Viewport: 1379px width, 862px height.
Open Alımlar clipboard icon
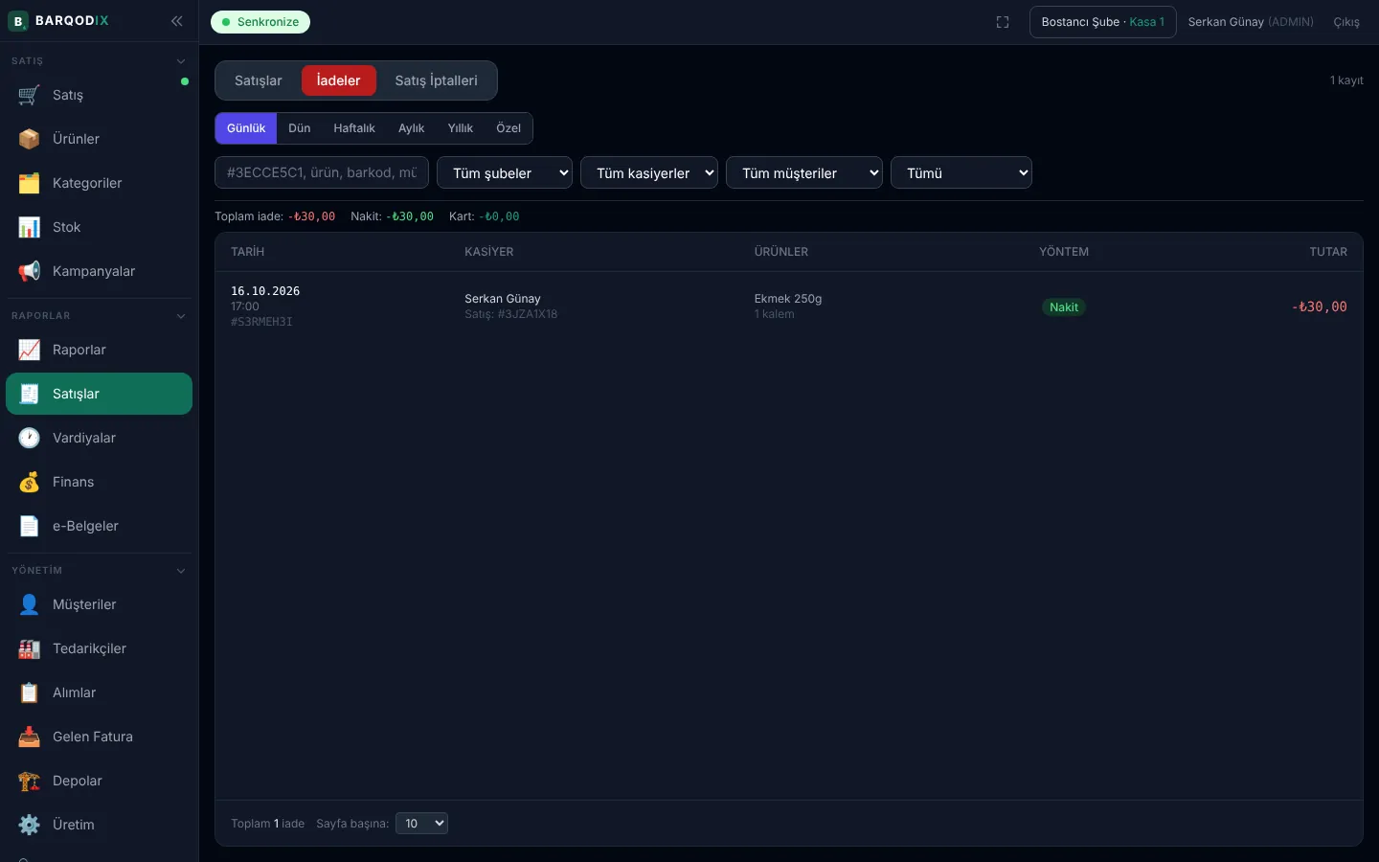point(30,692)
